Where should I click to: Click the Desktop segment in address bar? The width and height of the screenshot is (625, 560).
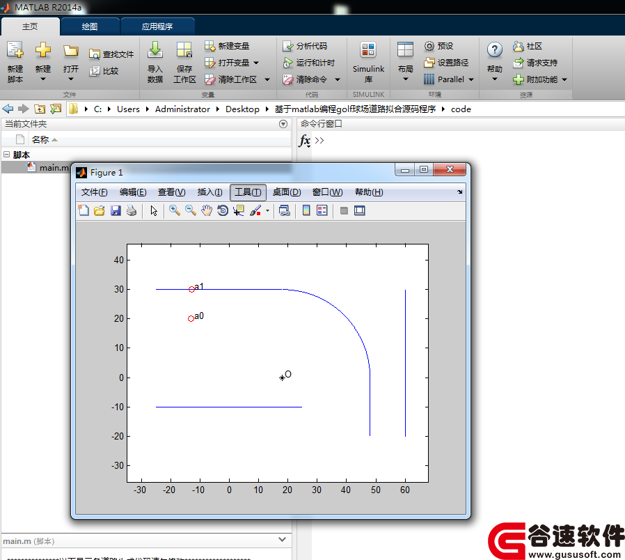[242, 109]
